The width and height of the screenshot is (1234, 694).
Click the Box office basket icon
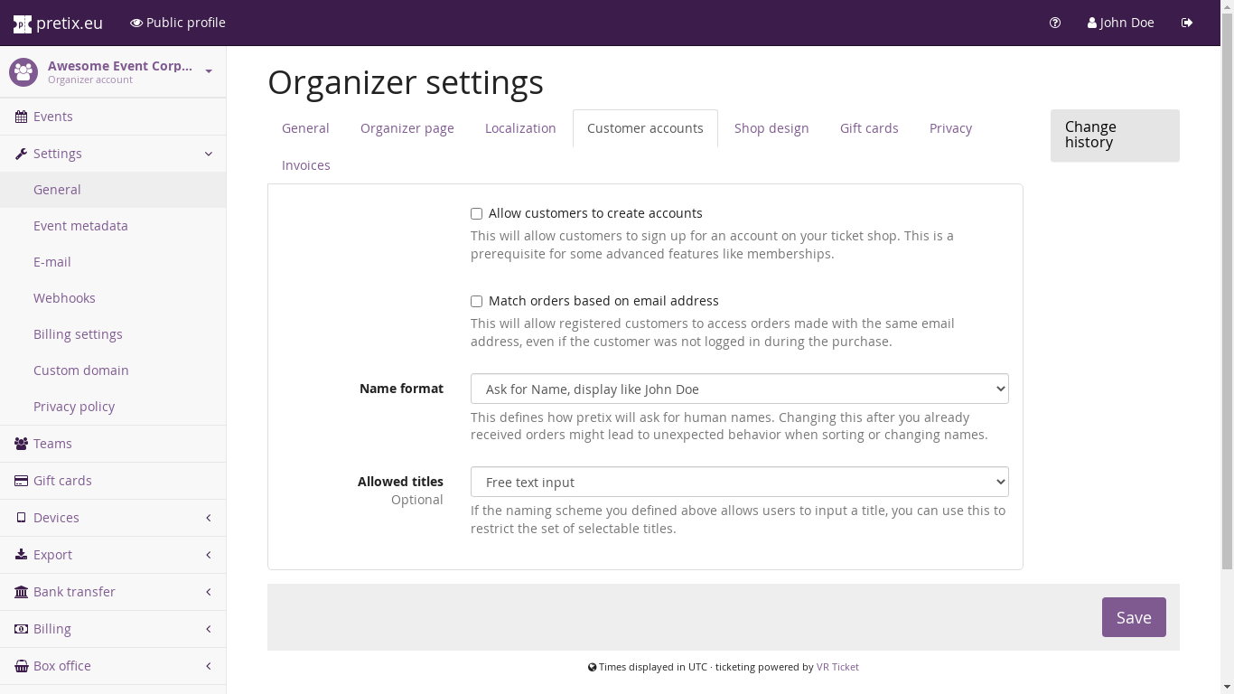coord(21,666)
